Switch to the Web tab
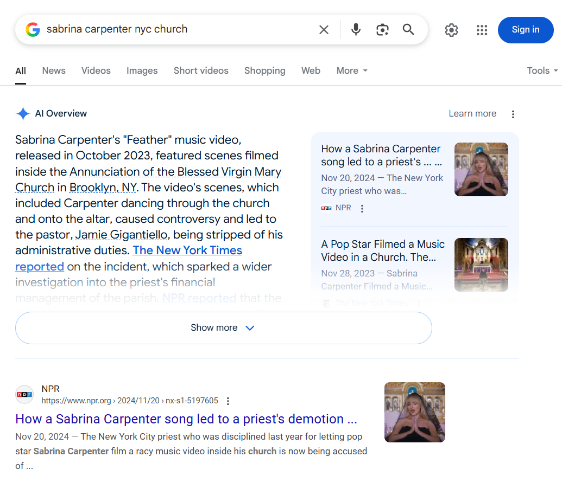Image resolution: width=562 pixels, height=489 pixels. [311, 70]
